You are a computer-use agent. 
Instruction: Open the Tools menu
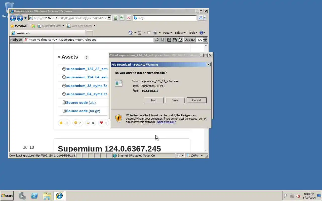pyautogui.click(x=193, y=33)
